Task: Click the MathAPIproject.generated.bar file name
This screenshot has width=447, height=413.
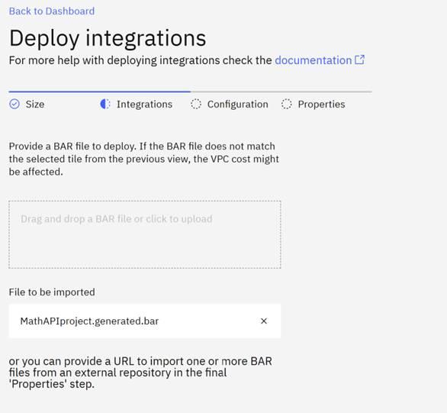Action: (89, 321)
